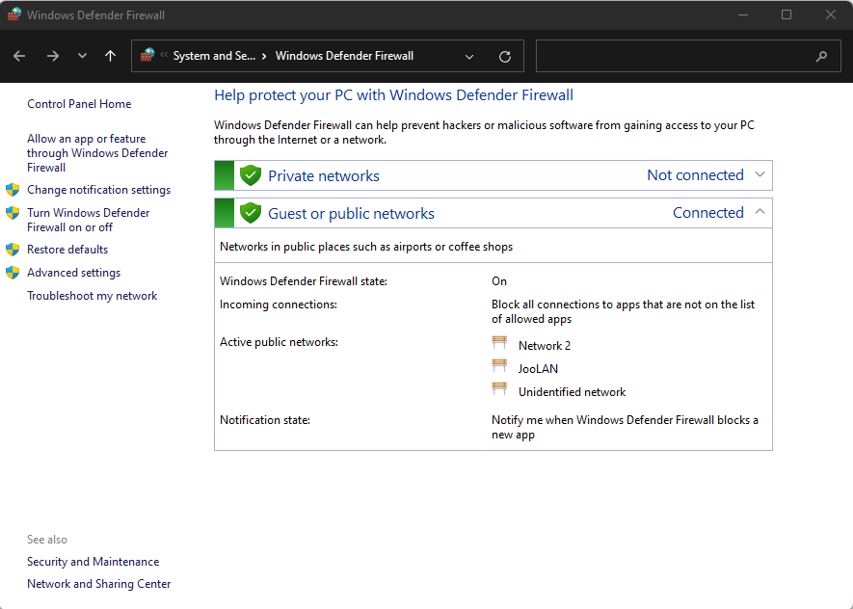
Task: Click the Active public networks label
Action: pyautogui.click(x=280, y=342)
